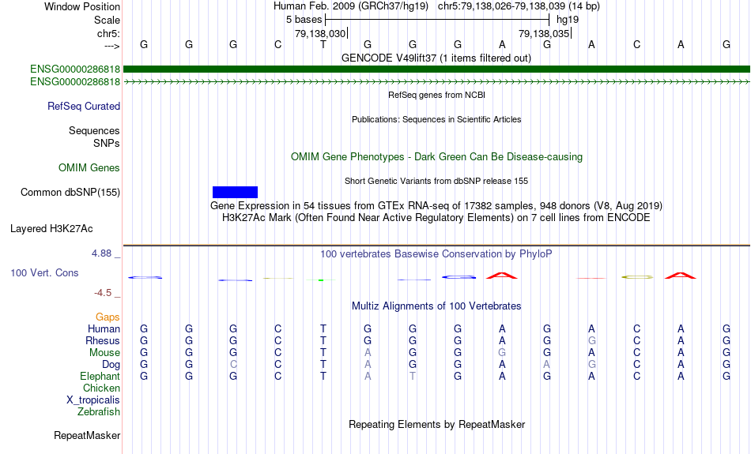The image size is (751, 454).
Task: Click the blue Common dbSNP variant block
Action: (235, 193)
